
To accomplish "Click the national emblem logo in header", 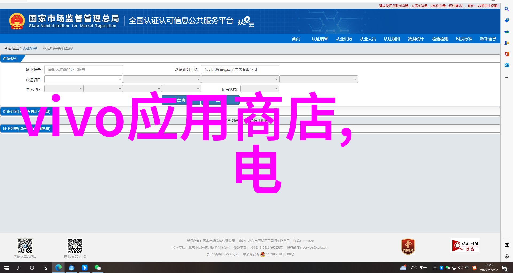I will [17, 21].
